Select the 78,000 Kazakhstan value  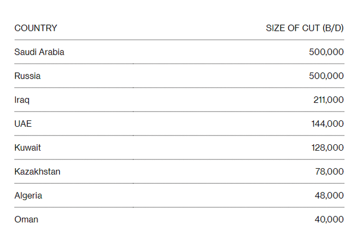(329, 172)
